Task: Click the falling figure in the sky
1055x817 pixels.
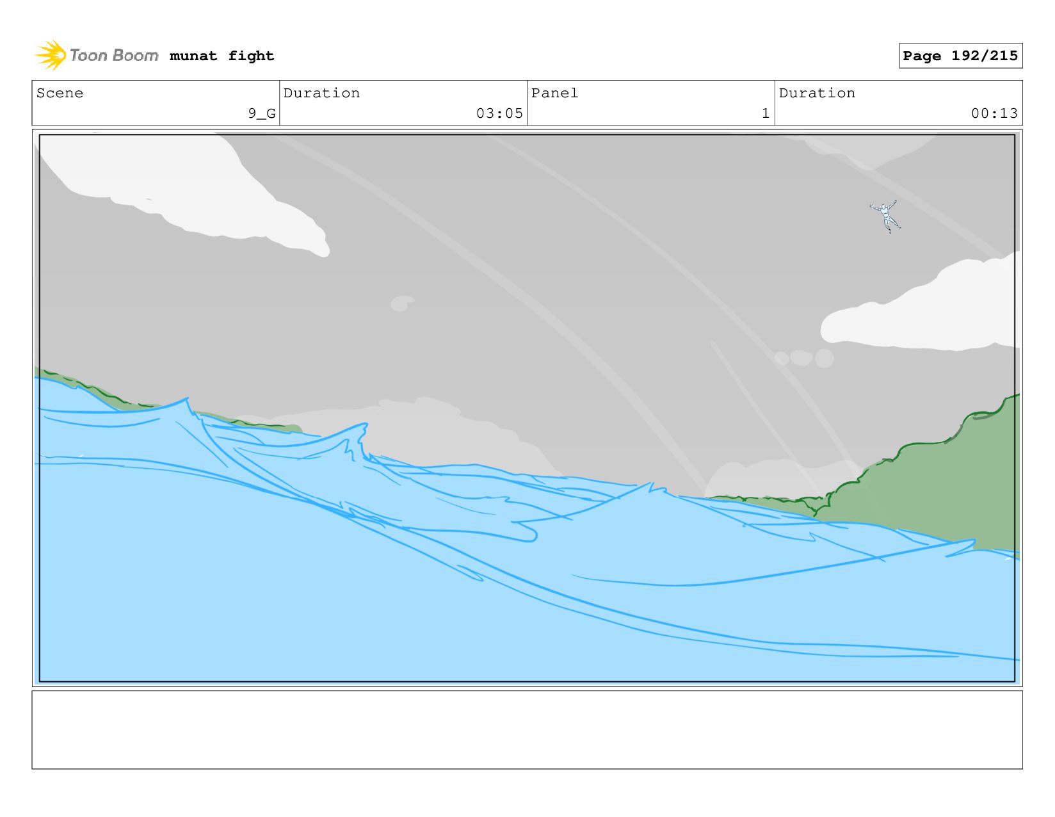Action: pos(885,216)
